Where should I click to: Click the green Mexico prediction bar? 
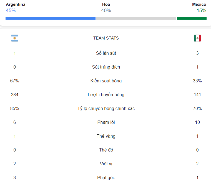[192, 18]
